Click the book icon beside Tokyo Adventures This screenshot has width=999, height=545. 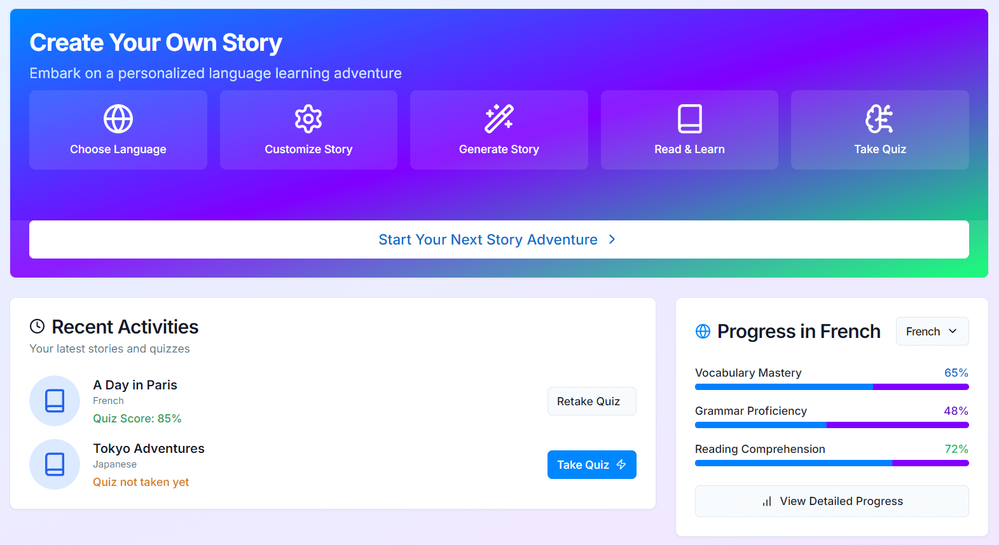(x=55, y=464)
